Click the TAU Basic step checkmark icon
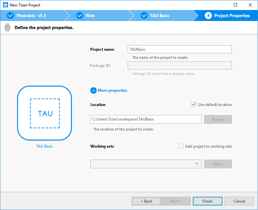The width and height of the screenshot is (258, 210). 144,16
